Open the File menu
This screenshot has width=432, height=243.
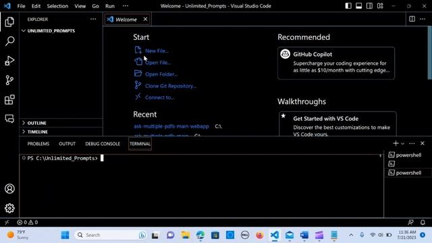pyautogui.click(x=21, y=6)
